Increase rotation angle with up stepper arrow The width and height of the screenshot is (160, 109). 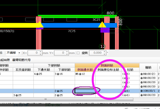pos(105,52)
